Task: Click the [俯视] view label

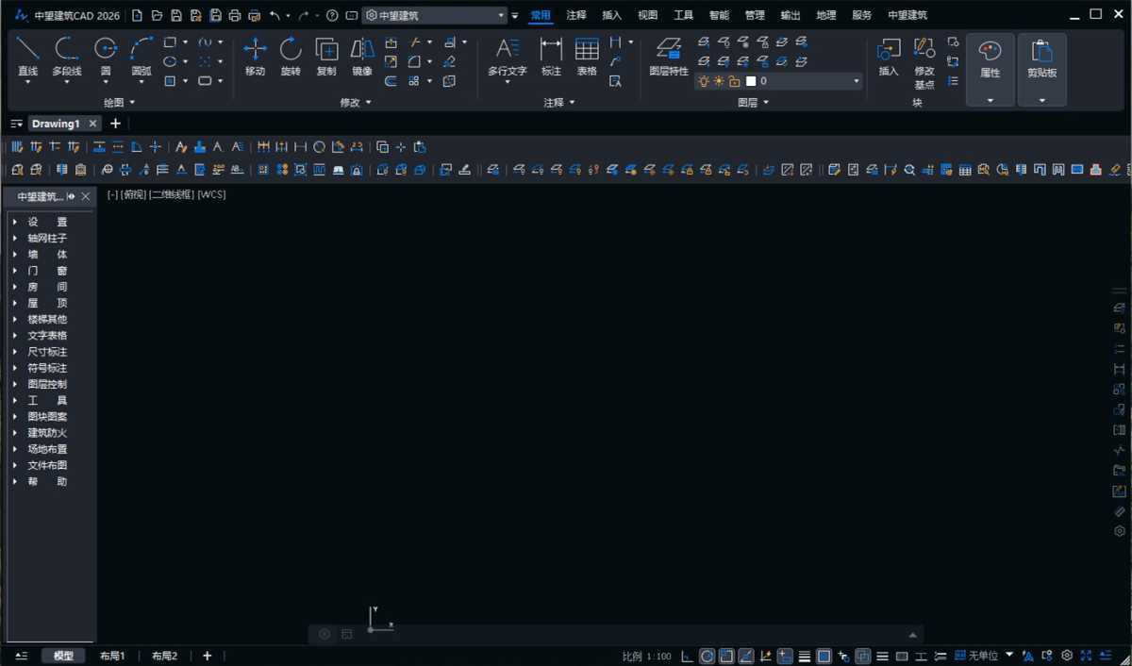Action: point(134,194)
